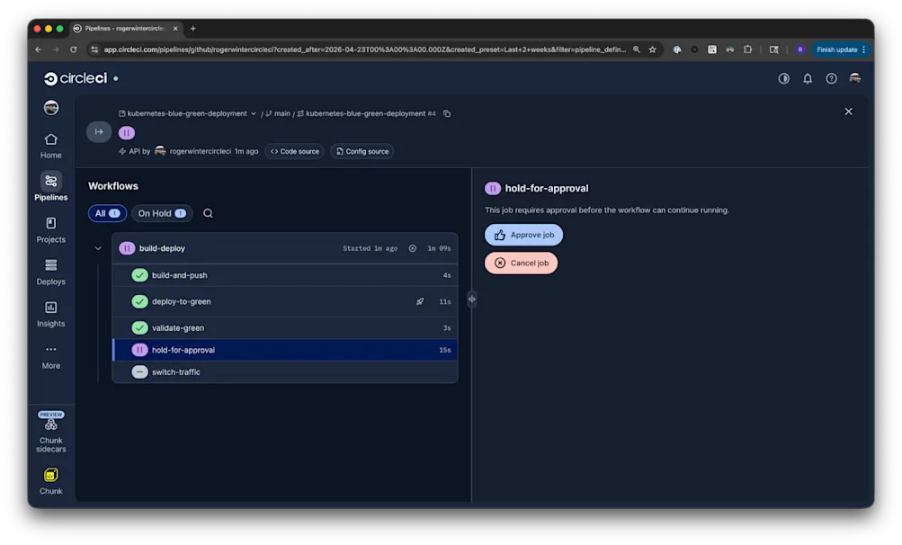Click the main branch breadcrumb
This screenshot has width=902, height=545.
click(x=278, y=113)
